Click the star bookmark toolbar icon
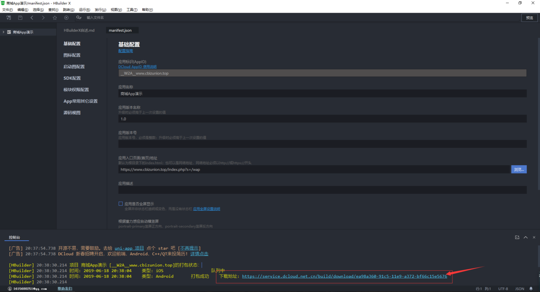This screenshot has height=292, width=540. [x=55, y=18]
